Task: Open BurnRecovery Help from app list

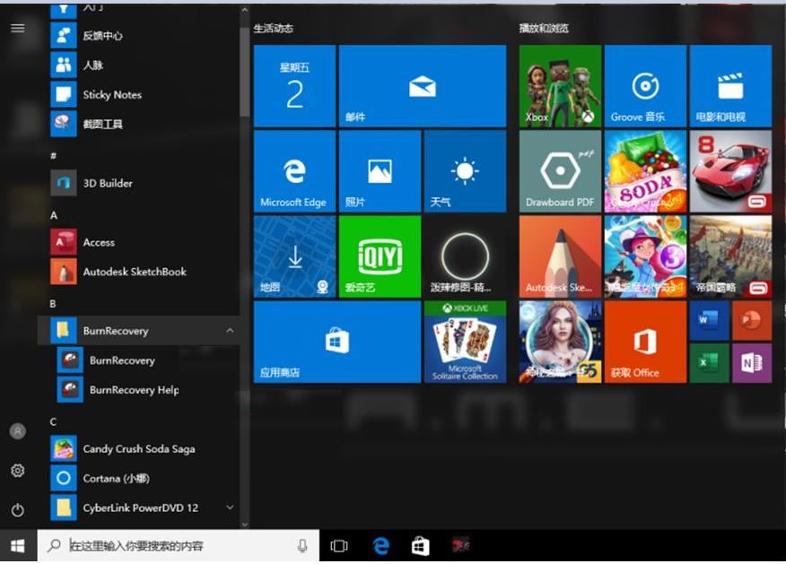Action: (134, 390)
